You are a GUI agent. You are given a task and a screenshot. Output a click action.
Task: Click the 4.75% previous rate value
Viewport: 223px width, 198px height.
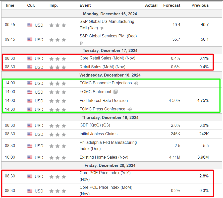pos(203,100)
